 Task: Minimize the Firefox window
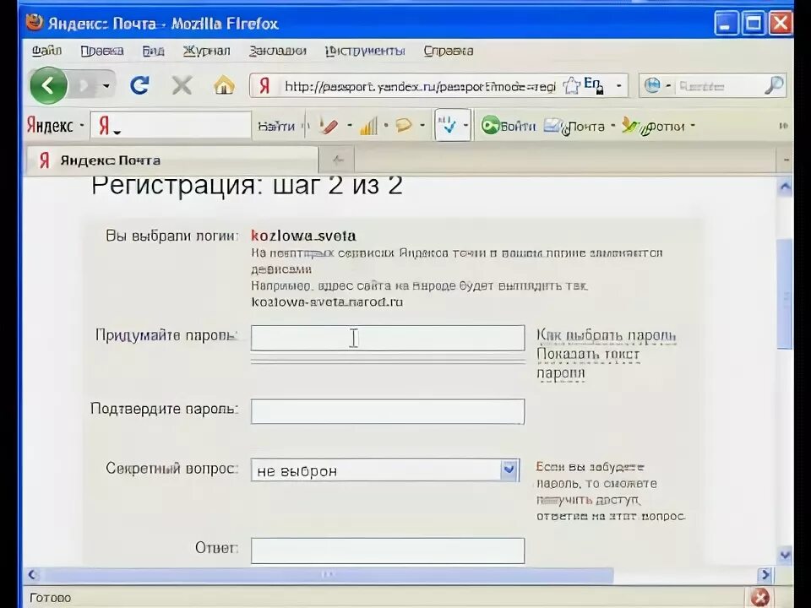[x=727, y=24]
